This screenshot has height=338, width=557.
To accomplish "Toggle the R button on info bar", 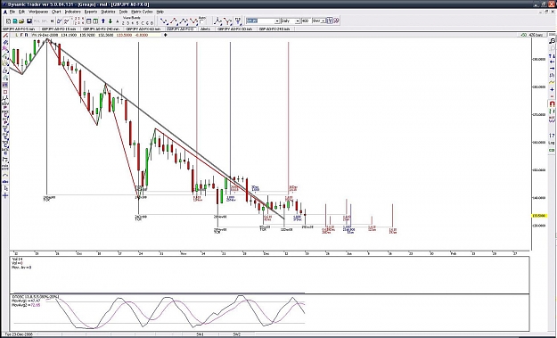I will [26, 35].
